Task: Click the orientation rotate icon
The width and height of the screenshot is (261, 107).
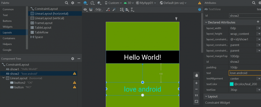Action: tap(93, 3)
